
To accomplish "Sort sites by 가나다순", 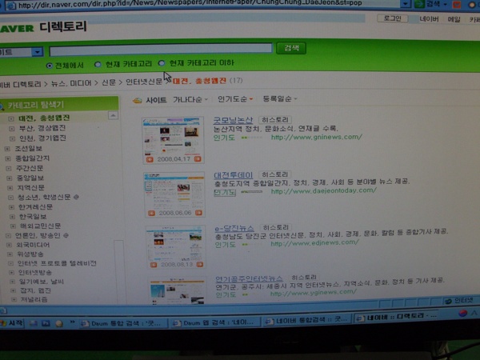I will [190, 99].
